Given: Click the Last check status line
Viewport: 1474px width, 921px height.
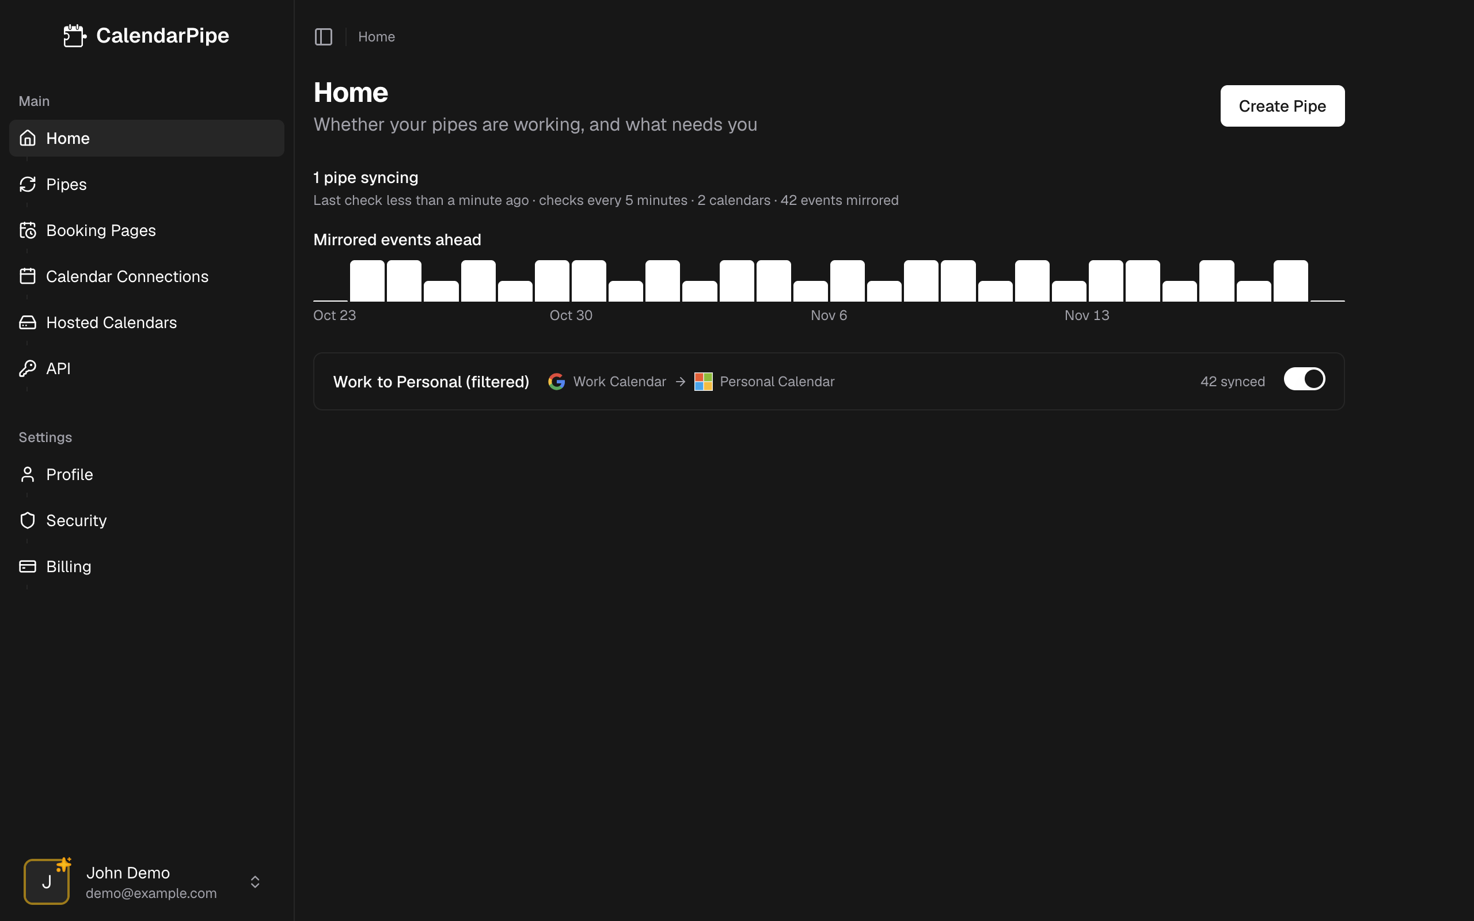Looking at the screenshot, I should point(606,200).
